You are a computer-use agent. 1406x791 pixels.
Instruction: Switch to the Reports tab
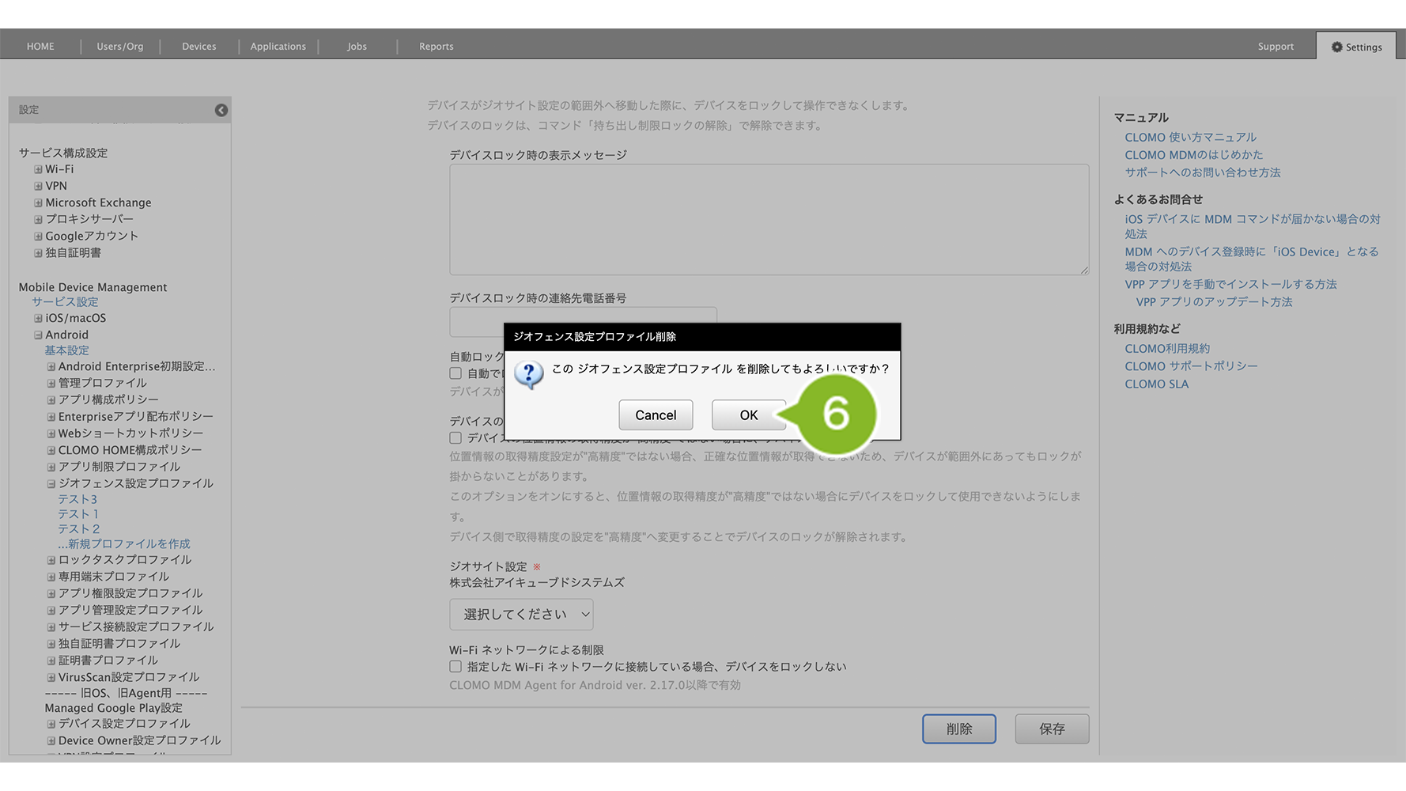[436, 47]
